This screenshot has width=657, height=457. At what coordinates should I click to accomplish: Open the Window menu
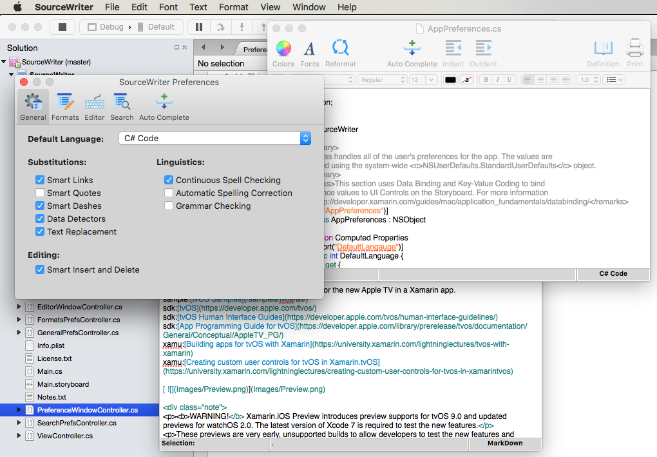point(309,7)
